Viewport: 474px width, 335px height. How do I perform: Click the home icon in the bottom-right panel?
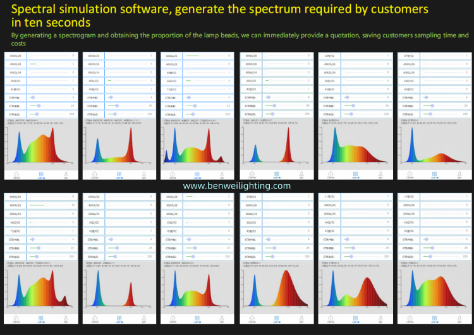pyautogui.click(x=409, y=316)
